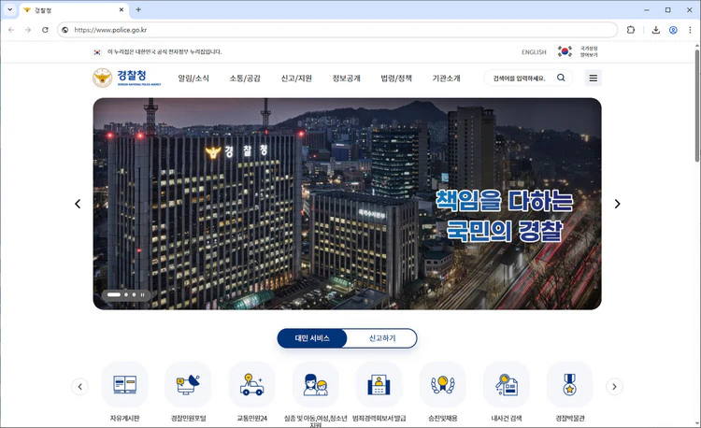The image size is (701, 428).
Task: Click the browser reload icon
Action: click(45, 30)
